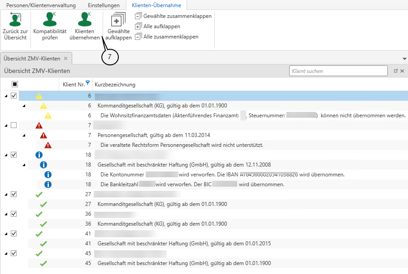408x274 pixels.
Task: Click the Gewählte zusammenklappen icon
Action: tap(138, 16)
